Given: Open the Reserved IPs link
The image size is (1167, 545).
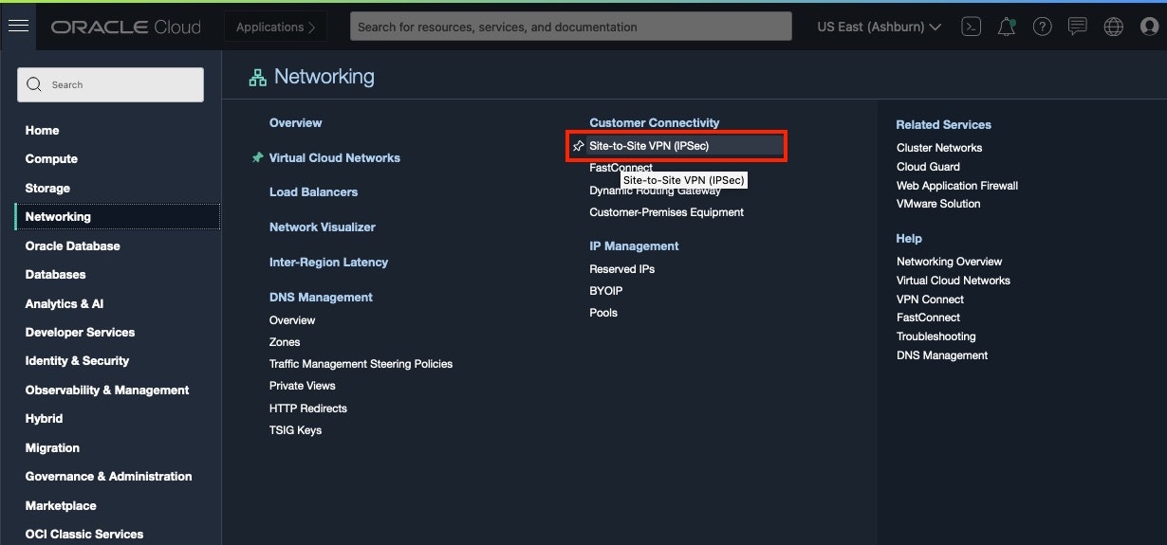Looking at the screenshot, I should 621,269.
